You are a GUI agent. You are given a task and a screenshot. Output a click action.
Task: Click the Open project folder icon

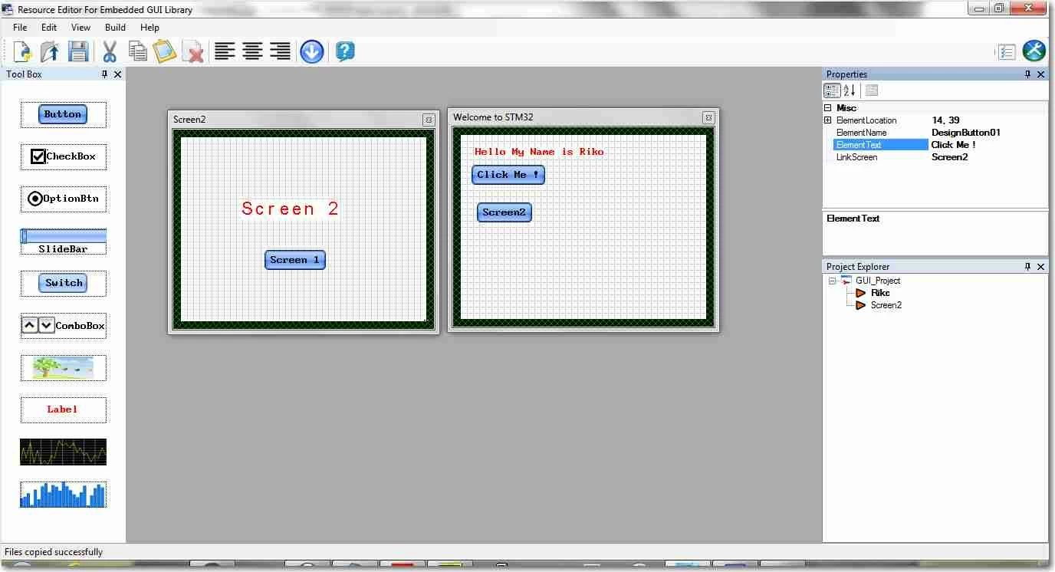click(50, 51)
